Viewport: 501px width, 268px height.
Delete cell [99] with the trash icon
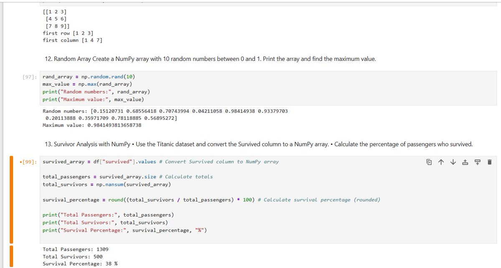tap(490, 162)
